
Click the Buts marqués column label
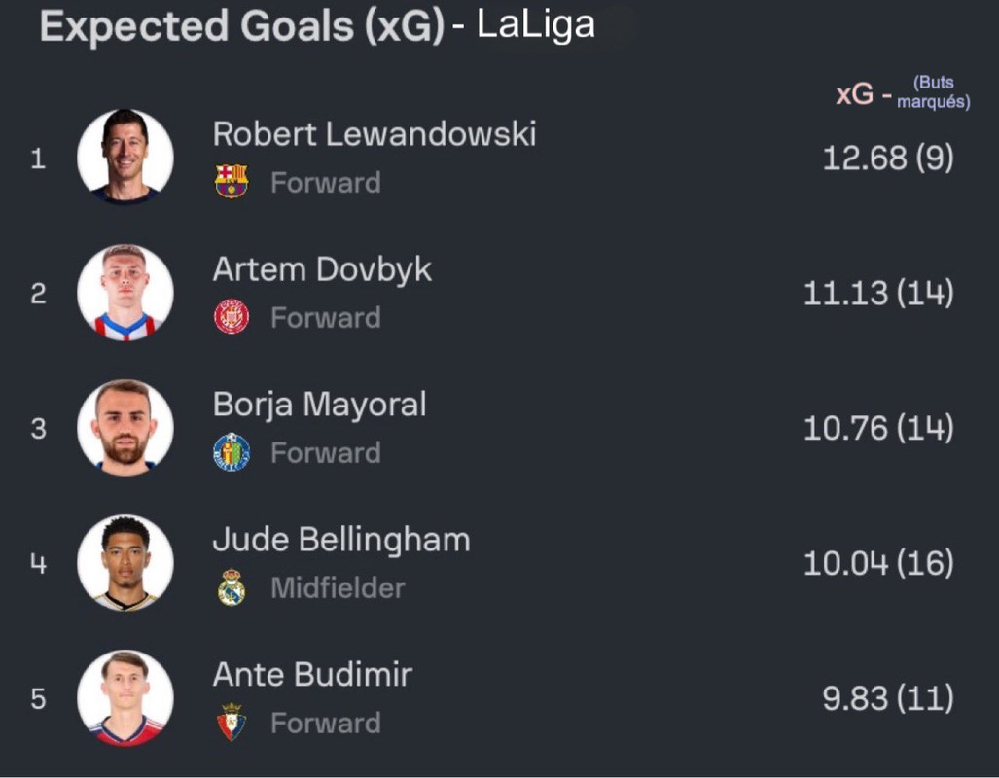tap(934, 92)
